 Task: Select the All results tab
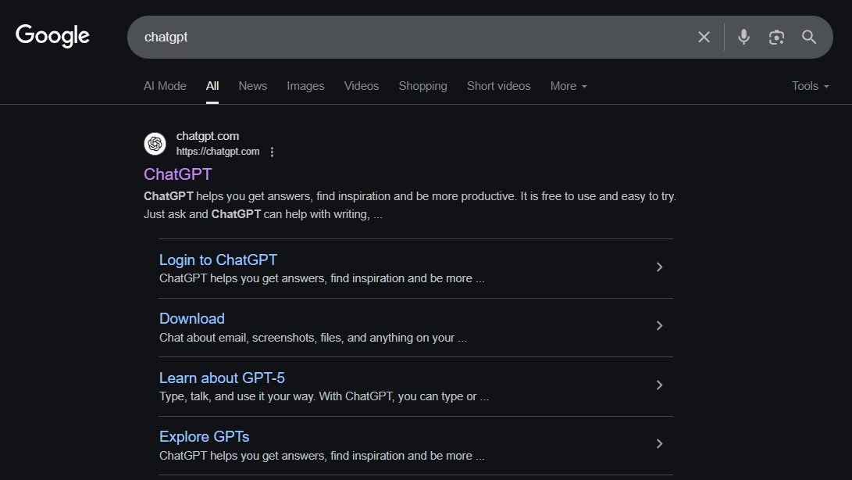[x=212, y=86]
